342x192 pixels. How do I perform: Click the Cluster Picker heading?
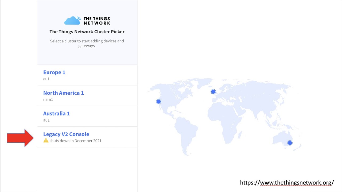click(x=87, y=31)
